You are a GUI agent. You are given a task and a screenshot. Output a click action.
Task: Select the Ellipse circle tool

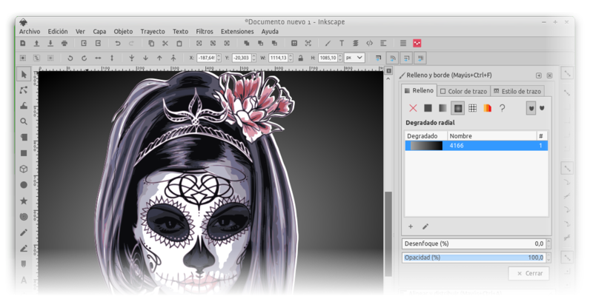(24, 185)
